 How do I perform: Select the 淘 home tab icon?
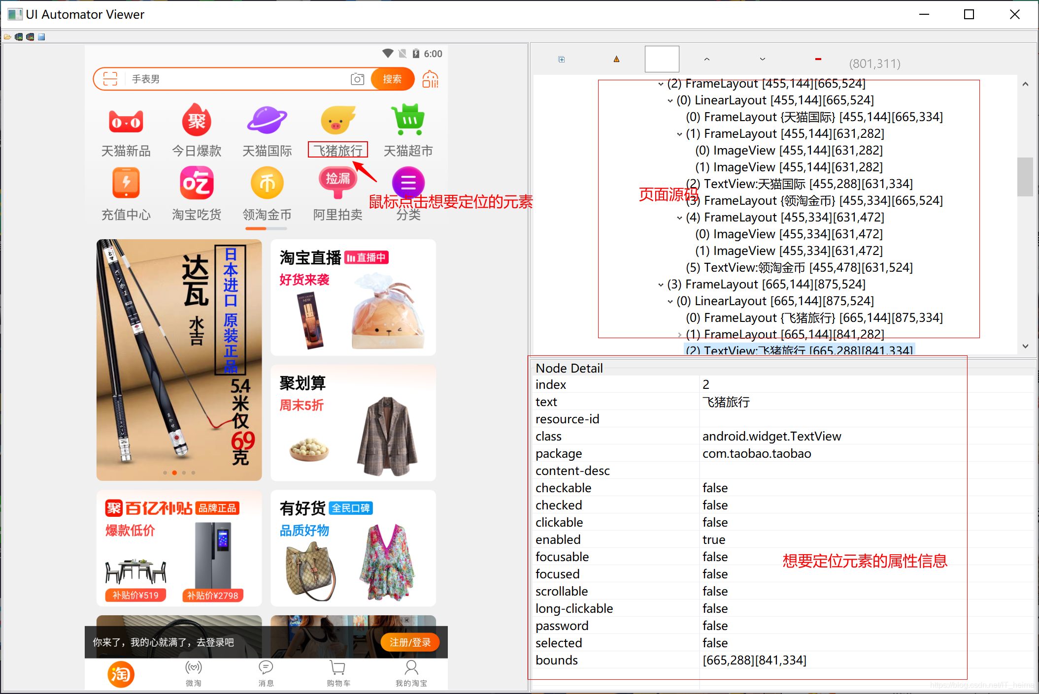121,674
